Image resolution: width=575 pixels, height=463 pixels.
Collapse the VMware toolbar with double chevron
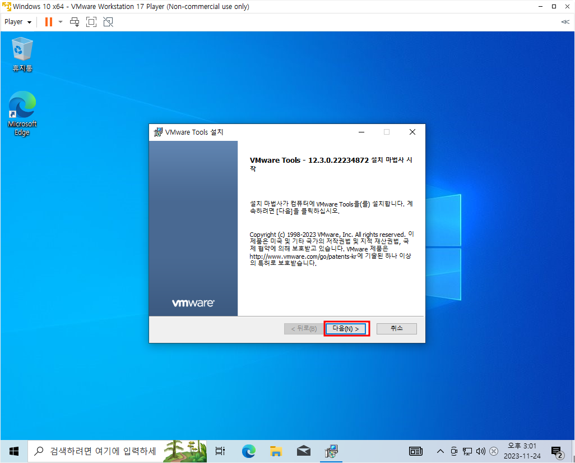point(565,22)
